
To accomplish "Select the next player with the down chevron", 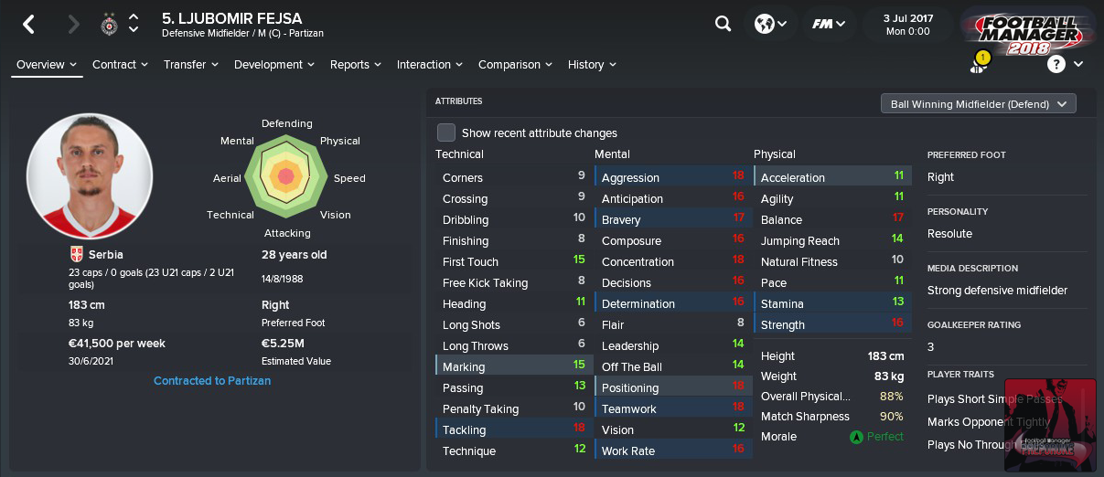I will [134, 32].
